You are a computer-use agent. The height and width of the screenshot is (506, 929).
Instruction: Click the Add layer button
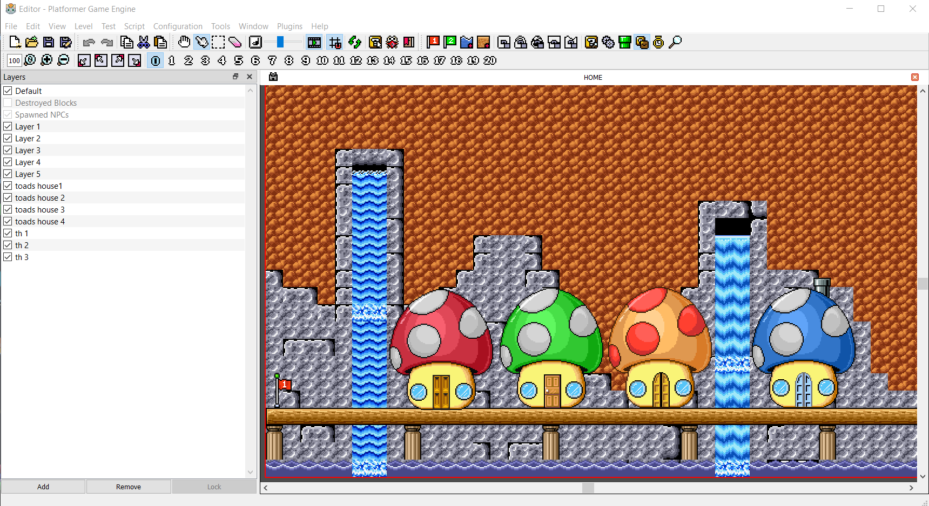pos(43,487)
